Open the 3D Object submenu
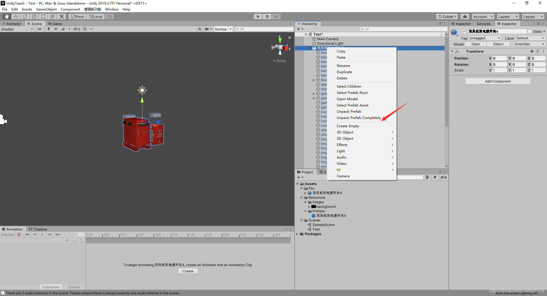Viewport: 547px width, 296px height. [x=362, y=132]
